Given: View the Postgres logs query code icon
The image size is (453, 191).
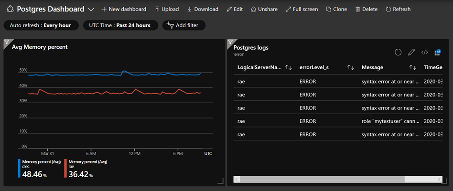Looking at the screenshot, I should click(424, 52).
